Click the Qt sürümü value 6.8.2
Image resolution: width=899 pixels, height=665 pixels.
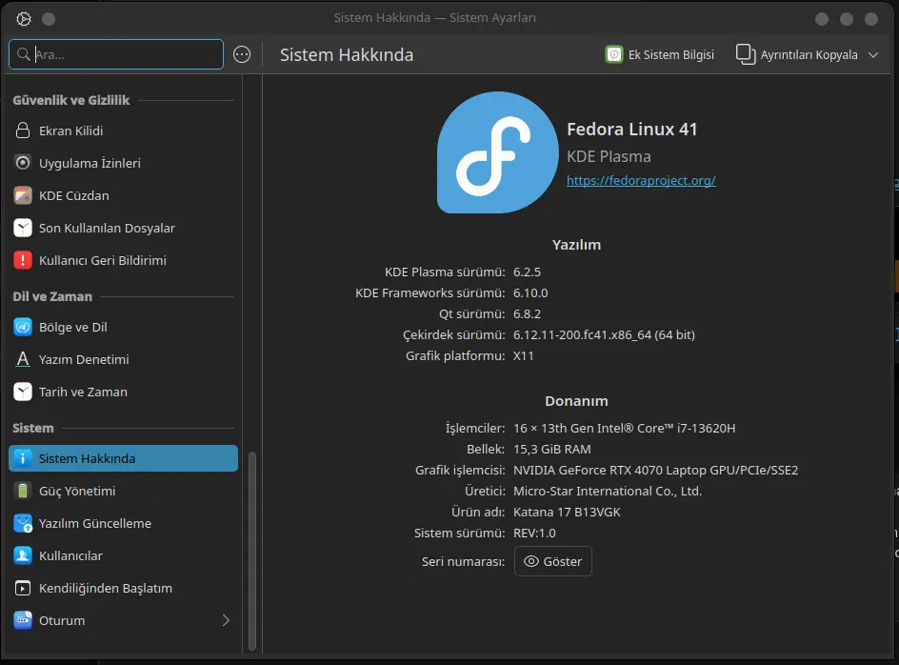pyautogui.click(x=527, y=313)
